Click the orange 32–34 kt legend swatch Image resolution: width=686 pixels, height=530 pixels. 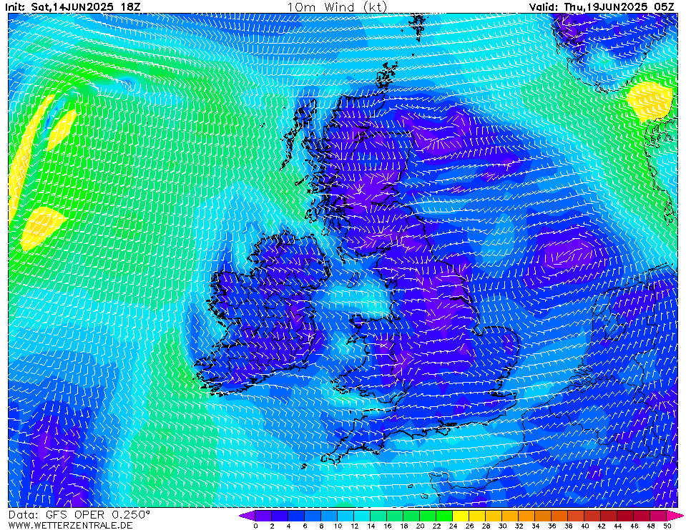point(526,516)
